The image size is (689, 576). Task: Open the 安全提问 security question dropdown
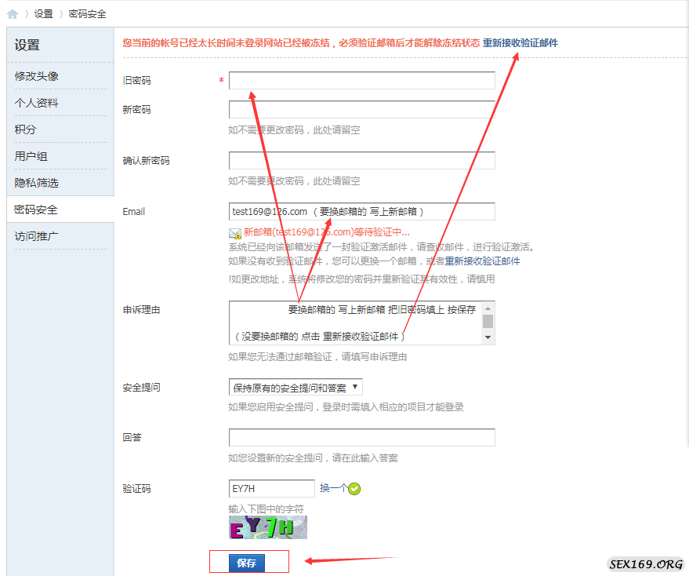click(296, 388)
